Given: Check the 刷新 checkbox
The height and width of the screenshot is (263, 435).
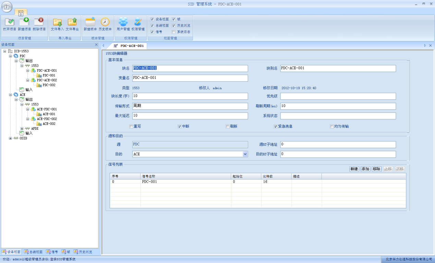Looking at the screenshot, I should pos(227,127).
